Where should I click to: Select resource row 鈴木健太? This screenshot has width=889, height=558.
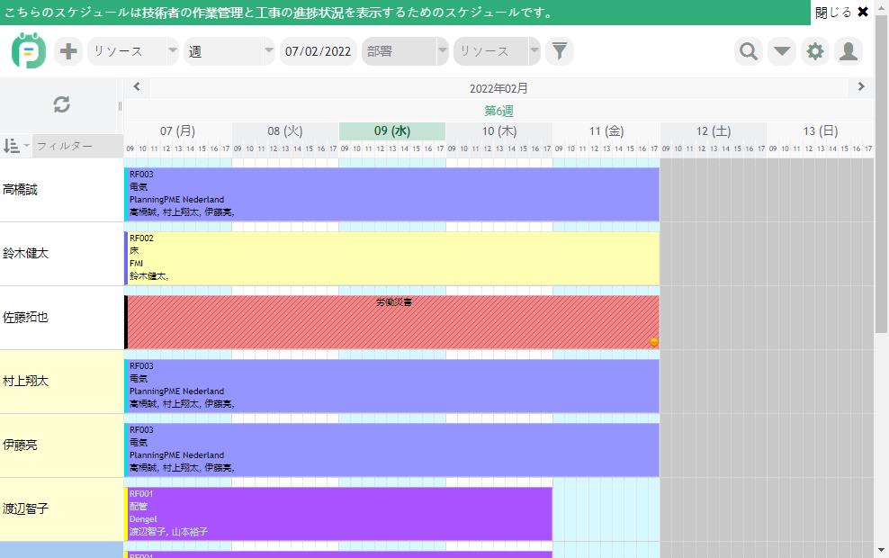(62, 254)
